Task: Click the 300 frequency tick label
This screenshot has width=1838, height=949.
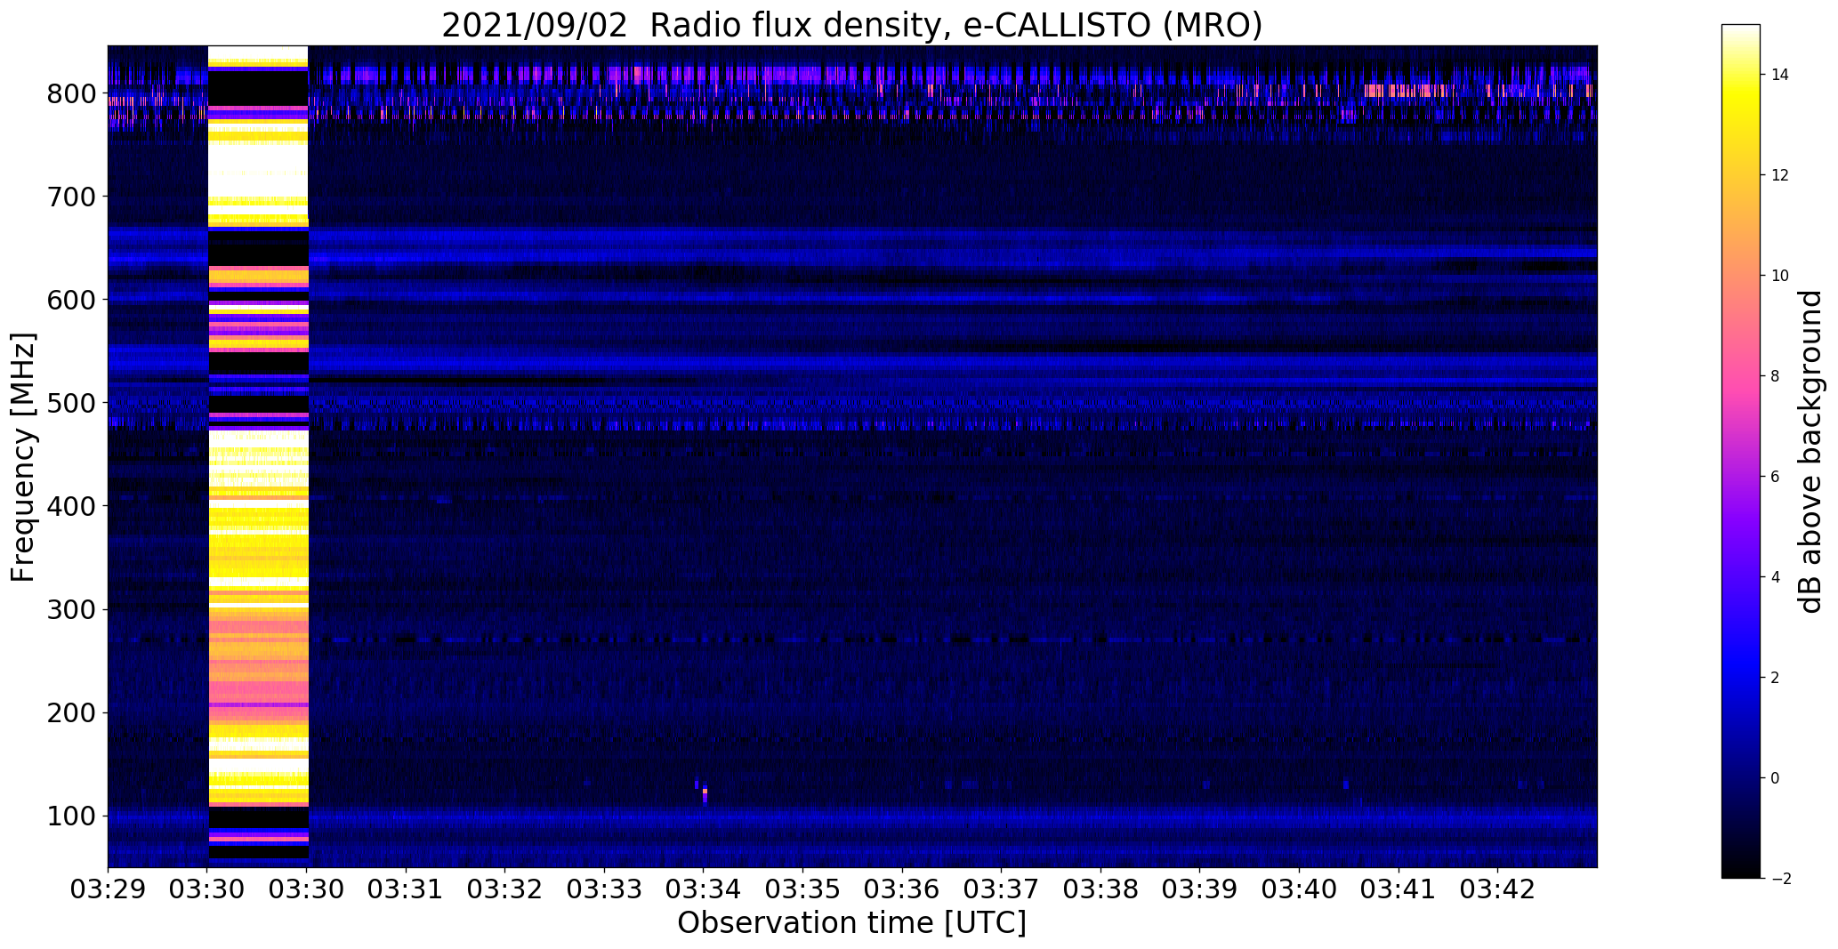Action: (71, 609)
